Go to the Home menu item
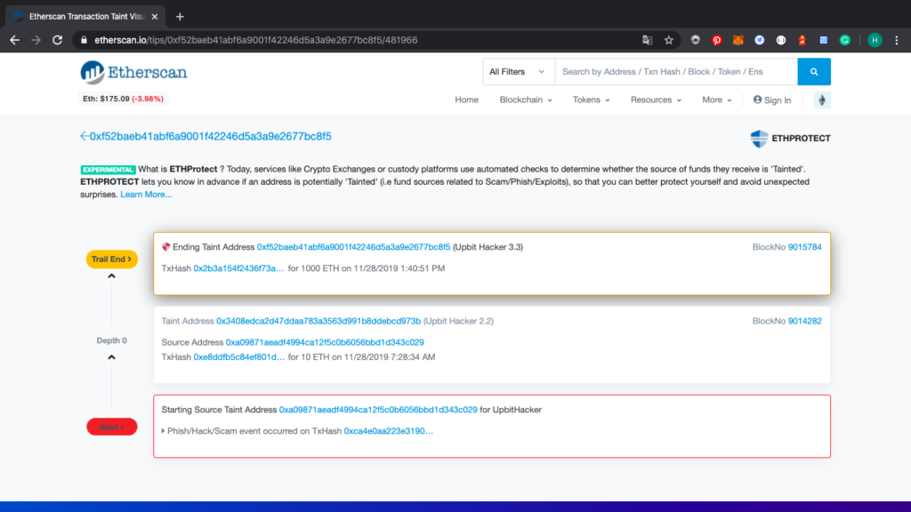 [466, 100]
